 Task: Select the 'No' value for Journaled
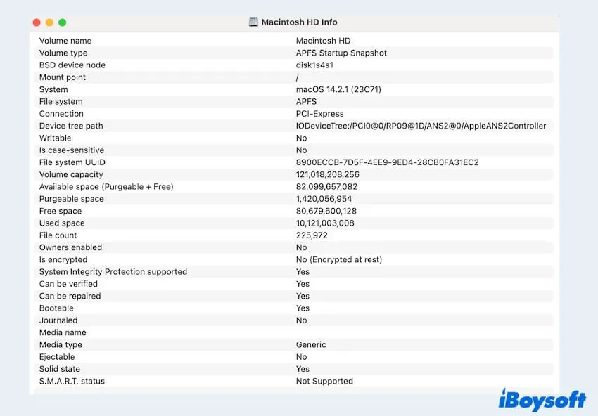tap(302, 320)
